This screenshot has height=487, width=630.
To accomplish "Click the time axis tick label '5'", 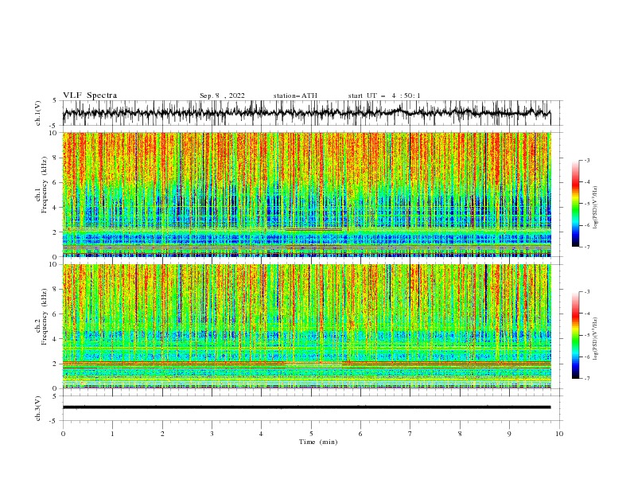I will (x=311, y=434).
